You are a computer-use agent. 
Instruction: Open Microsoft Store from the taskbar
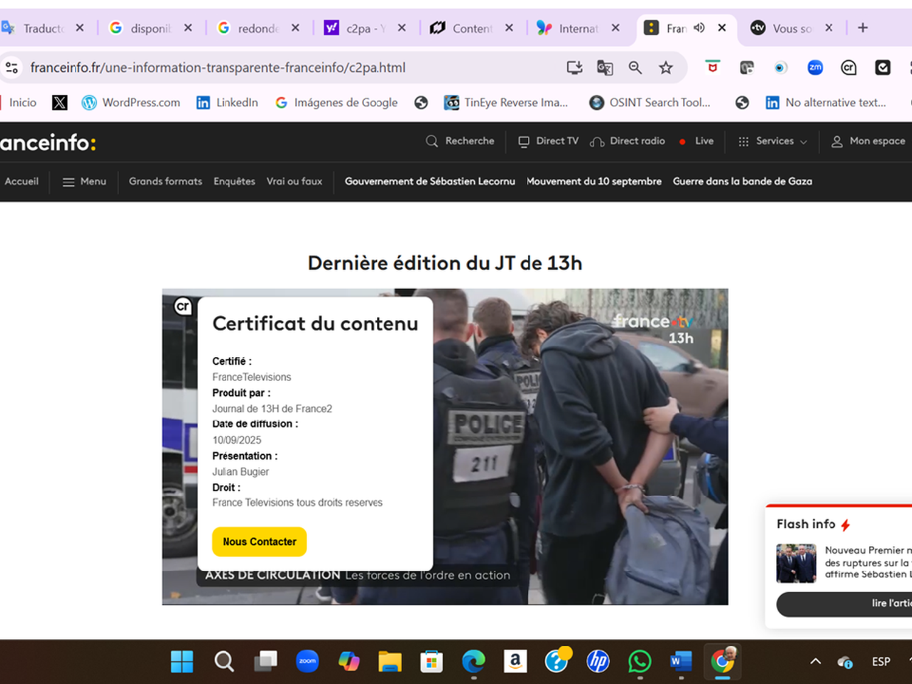coord(432,661)
